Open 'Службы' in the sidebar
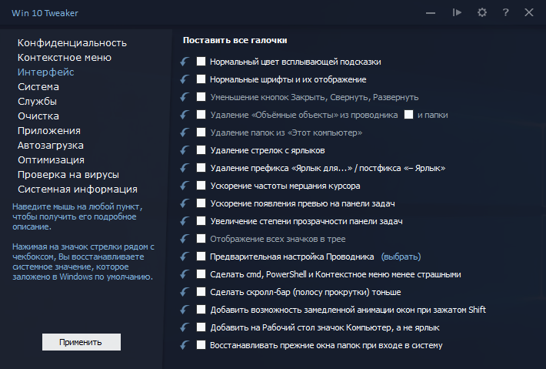 [x=37, y=102]
